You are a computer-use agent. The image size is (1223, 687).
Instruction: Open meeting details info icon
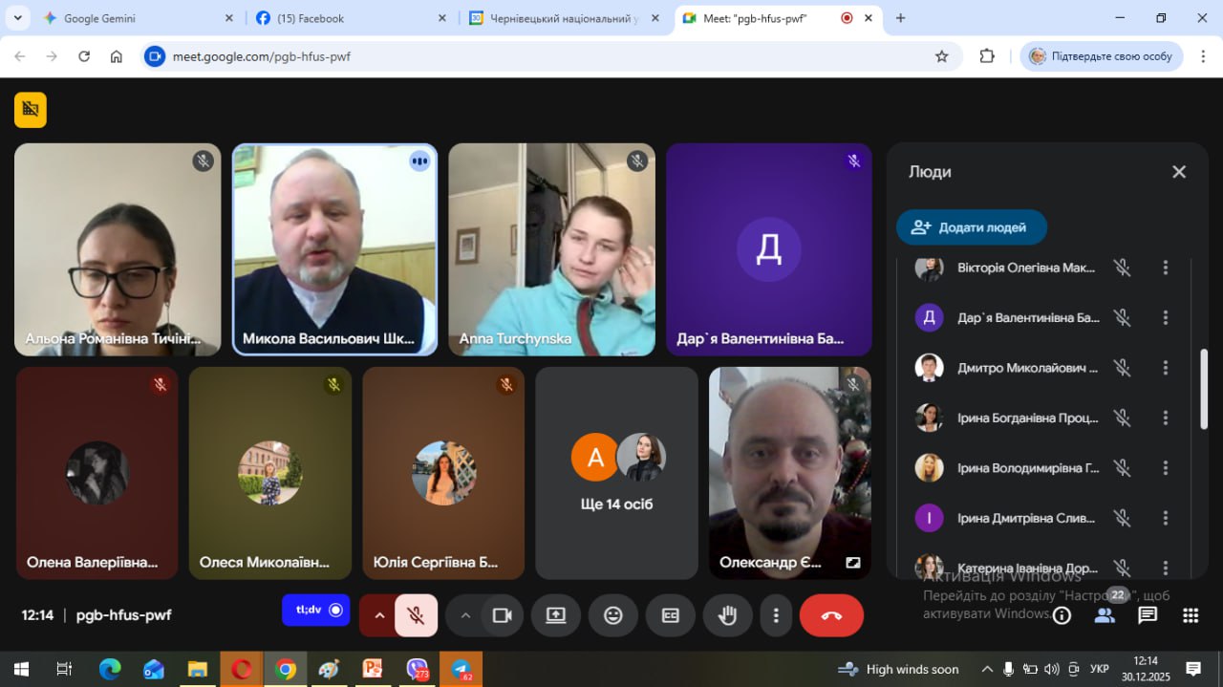click(x=1062, y=615)
